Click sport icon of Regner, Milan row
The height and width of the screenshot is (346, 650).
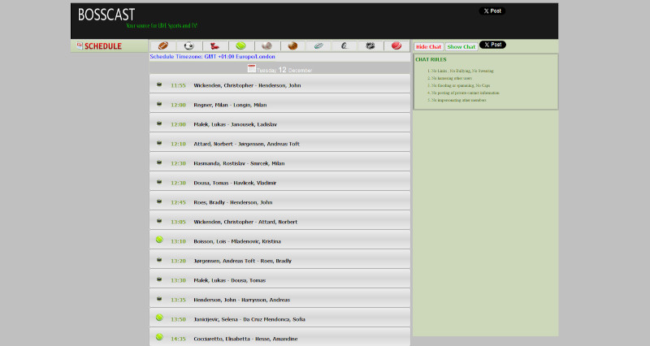point(159,104)
